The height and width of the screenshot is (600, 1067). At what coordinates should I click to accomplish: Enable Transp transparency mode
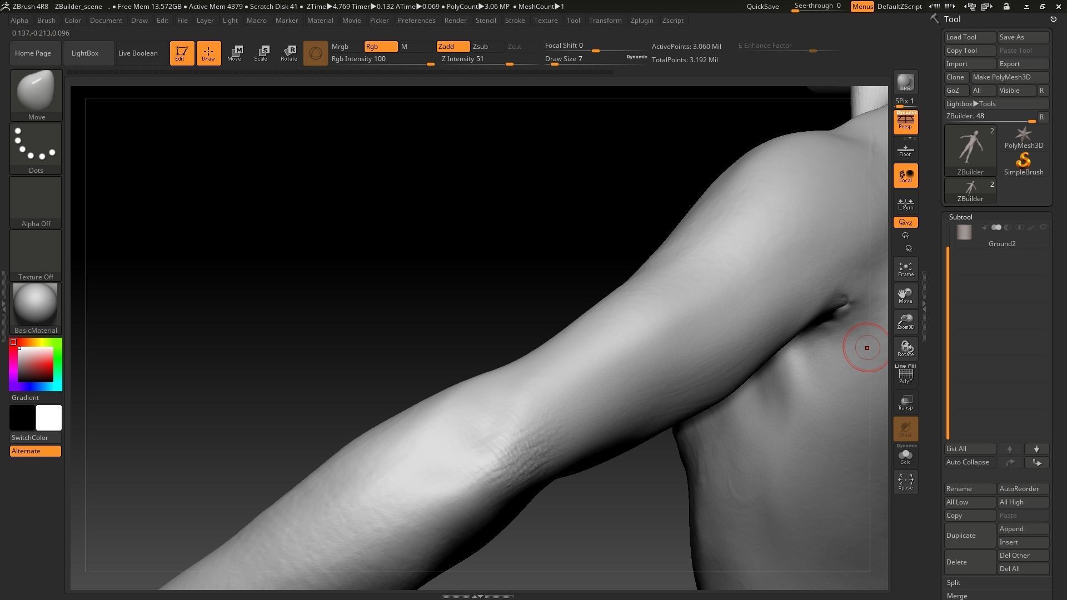(905, 402)
